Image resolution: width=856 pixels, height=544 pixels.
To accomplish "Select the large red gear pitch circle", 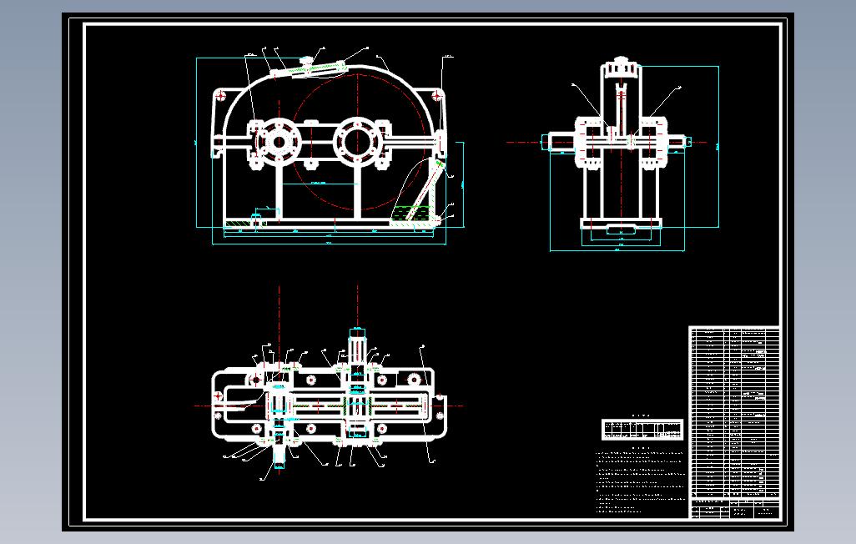I will (x=358, y=143).
